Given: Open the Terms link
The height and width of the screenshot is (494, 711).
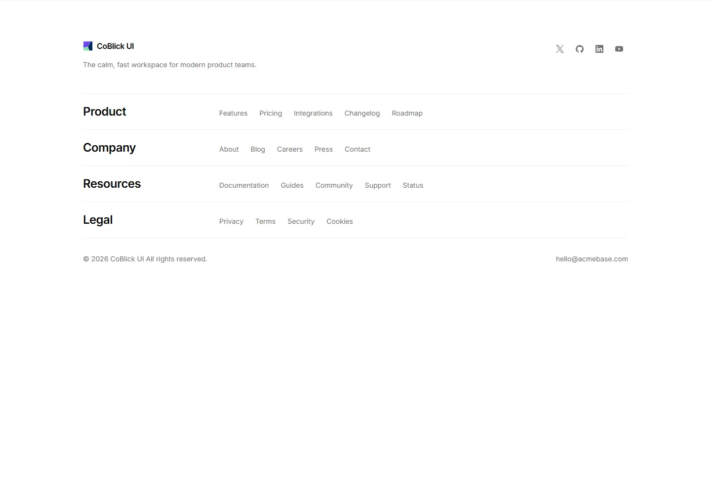Looking at the screenshot, I should pyautogui.click(x=265, y=221).
